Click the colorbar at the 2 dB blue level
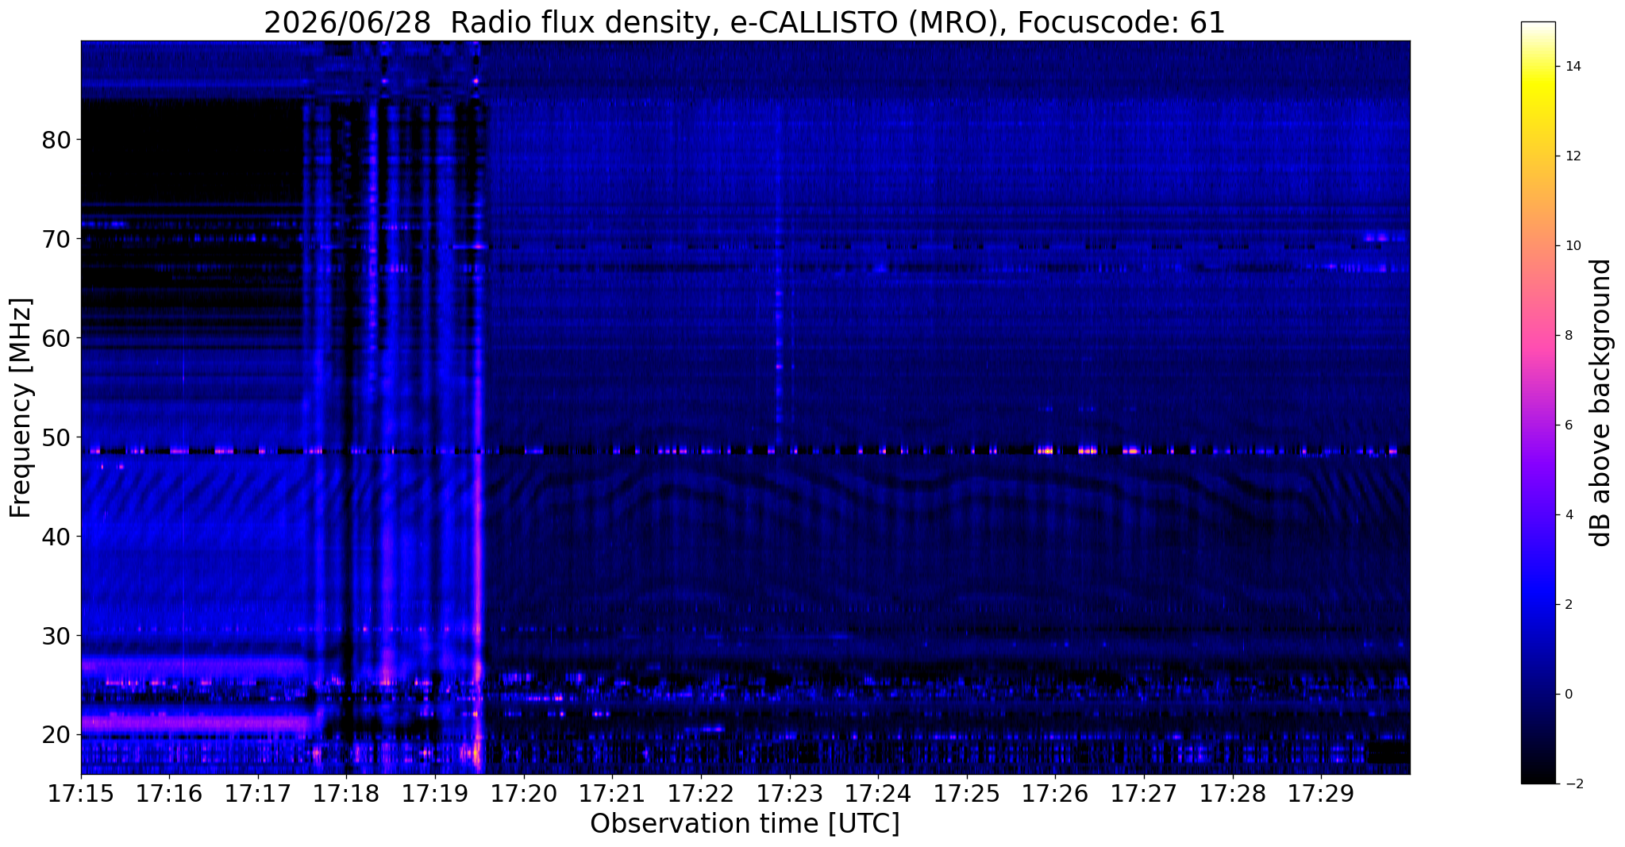Screen dimensions: 1625x847 pos(1538,605)
